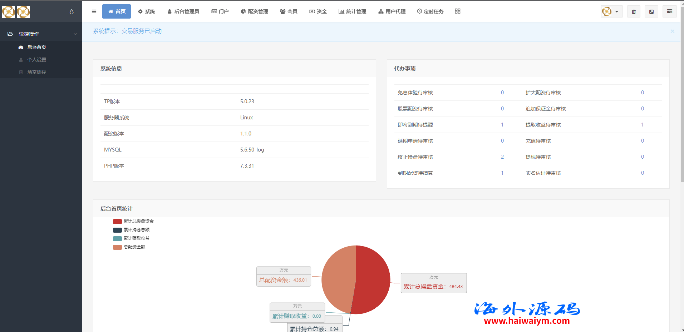684x332 pixels.
Task: Click the logo in the sidebar header
Action: pos(16,12)
